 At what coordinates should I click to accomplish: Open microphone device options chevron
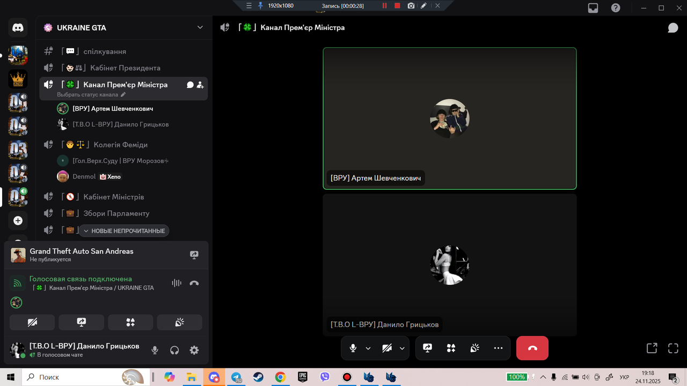click(368, 348)
